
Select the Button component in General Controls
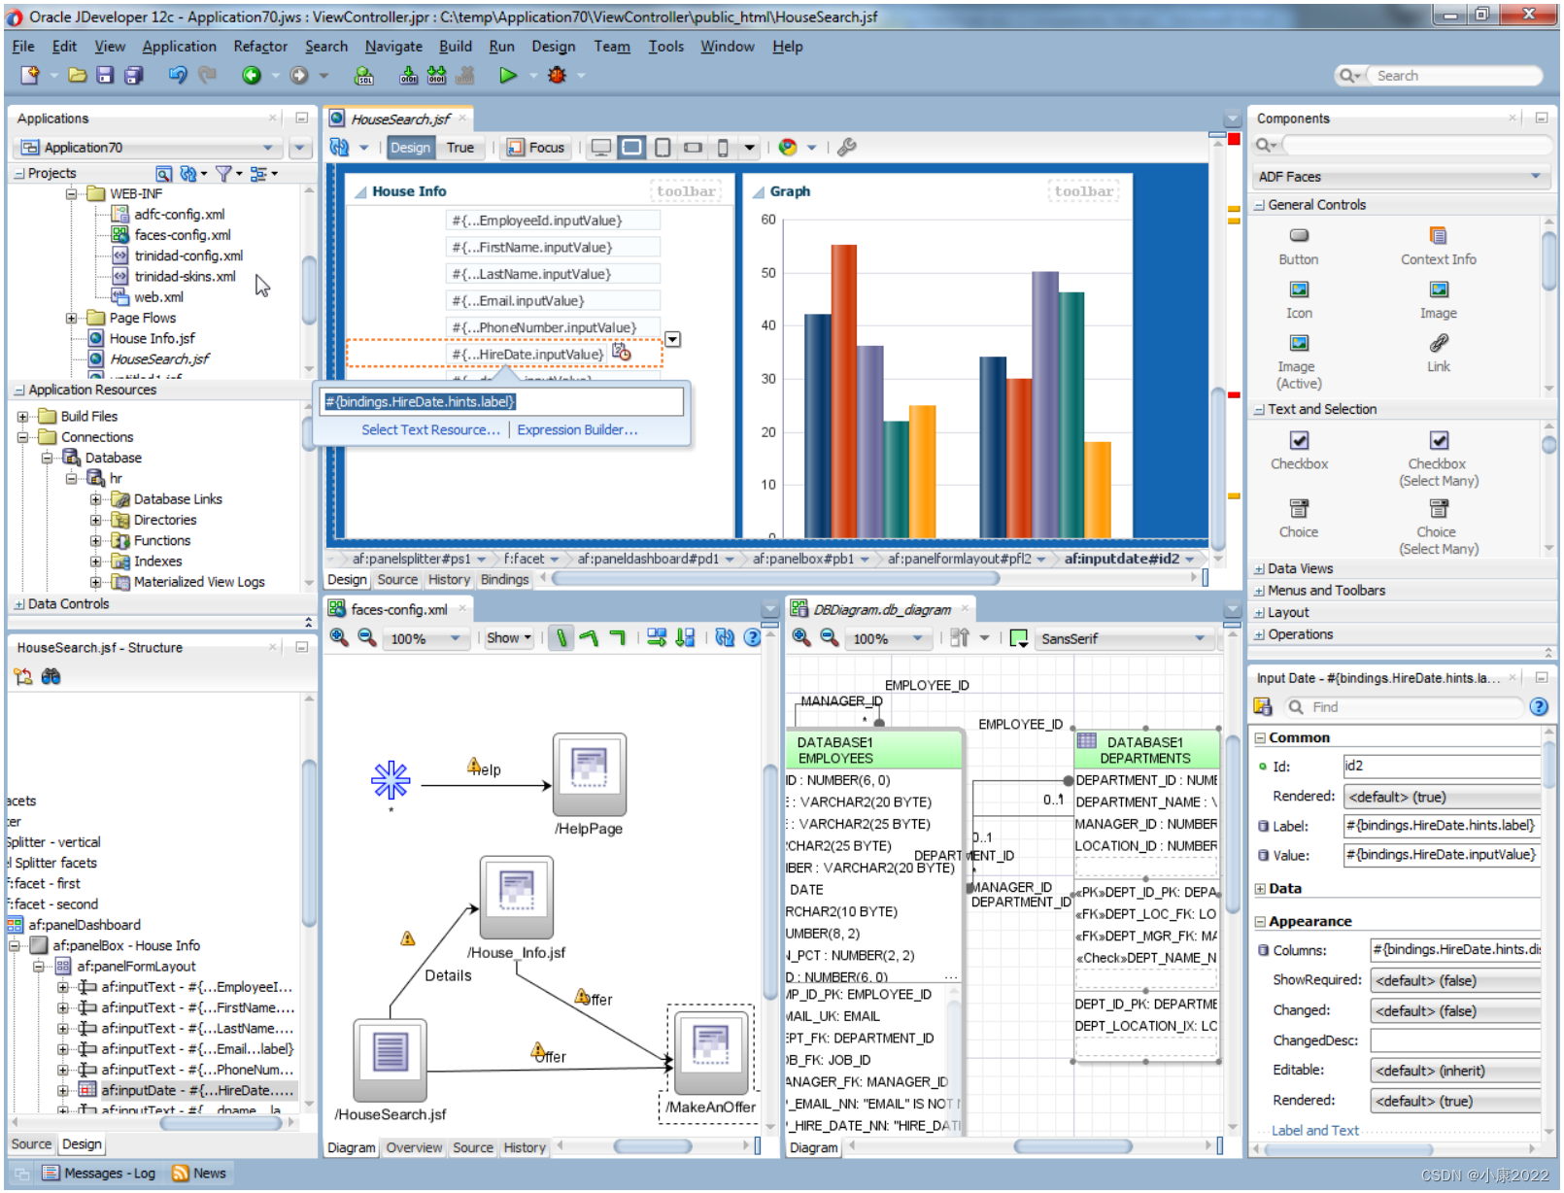pyautogui.click(x=1299, y=246)
